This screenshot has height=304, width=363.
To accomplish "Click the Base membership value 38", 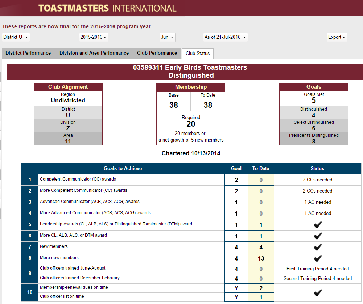I will coord(174,105).
